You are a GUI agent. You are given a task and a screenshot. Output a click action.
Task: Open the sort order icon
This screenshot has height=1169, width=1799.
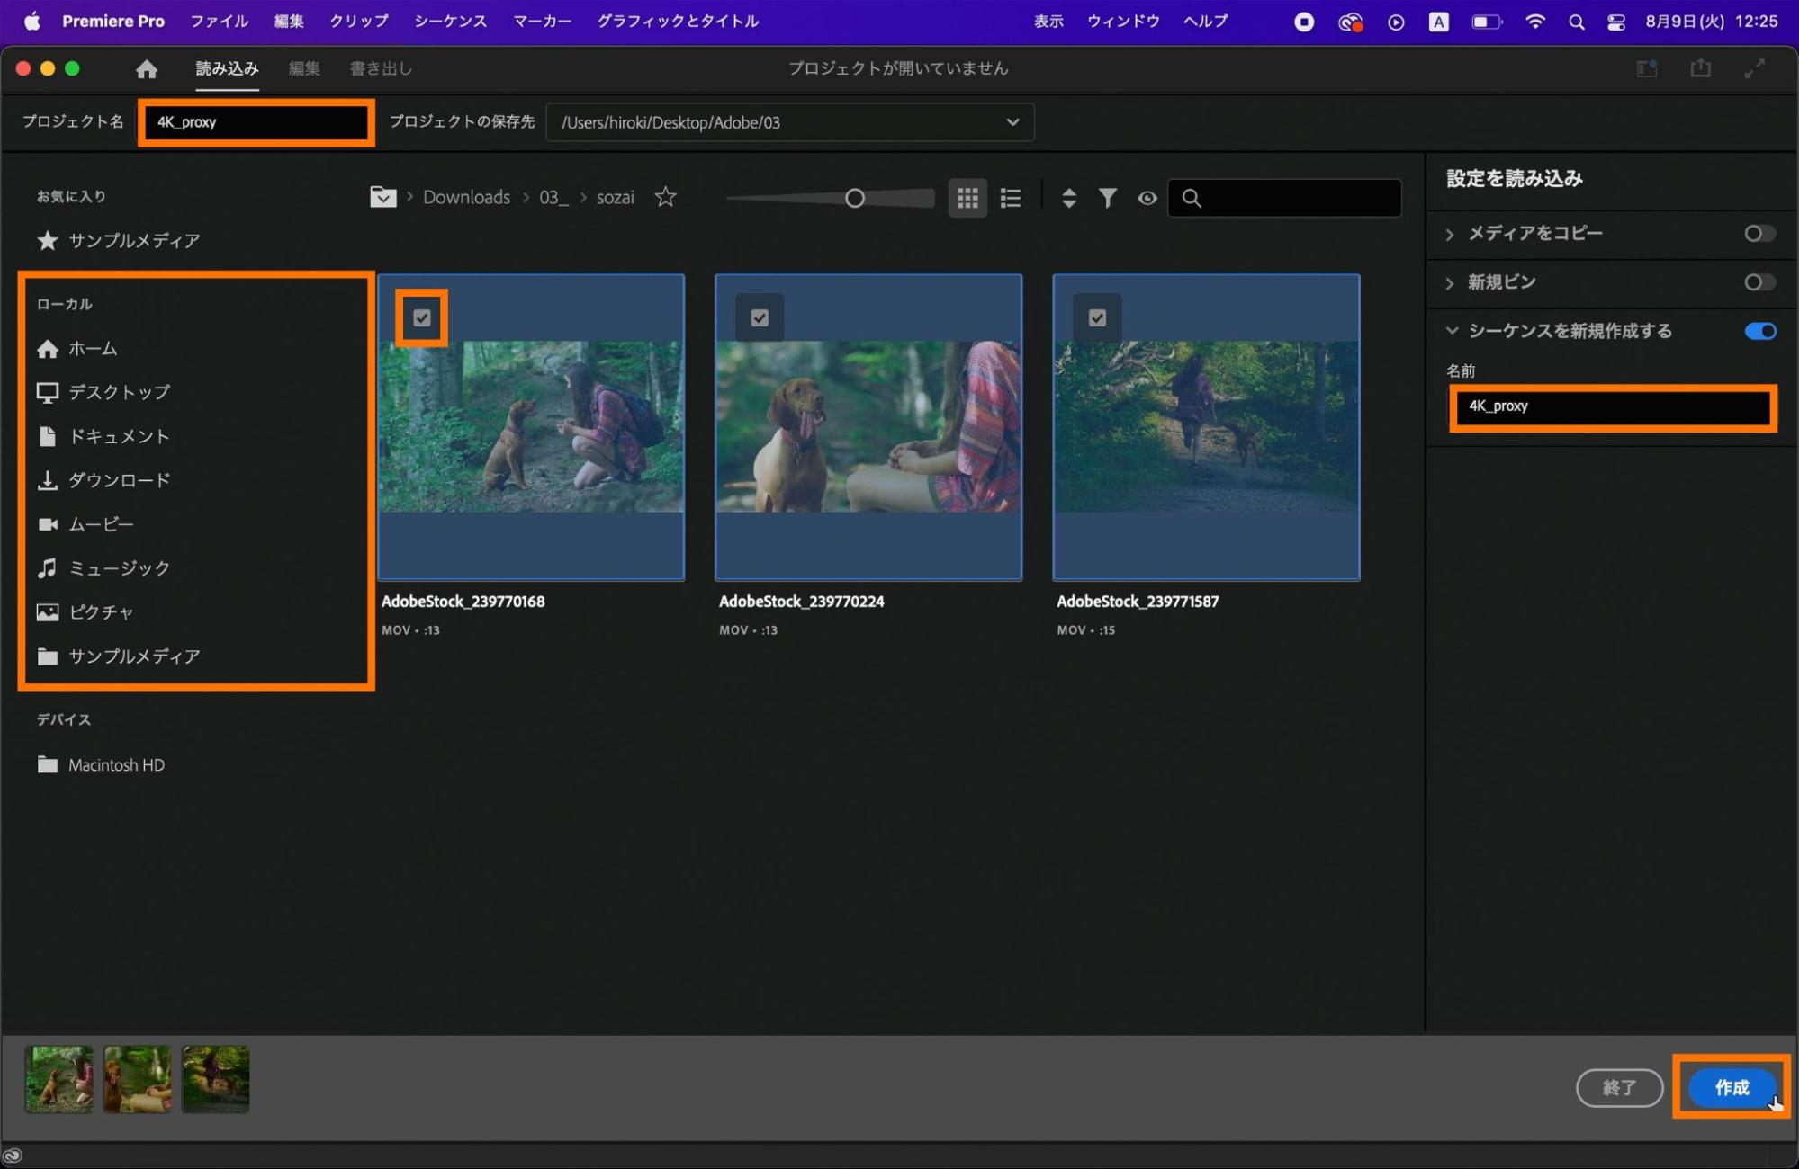point(1069,198)
